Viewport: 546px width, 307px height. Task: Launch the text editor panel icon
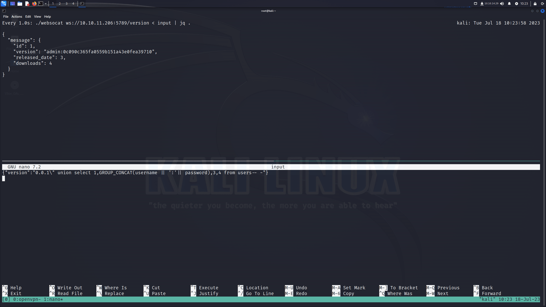pos(27,4)
